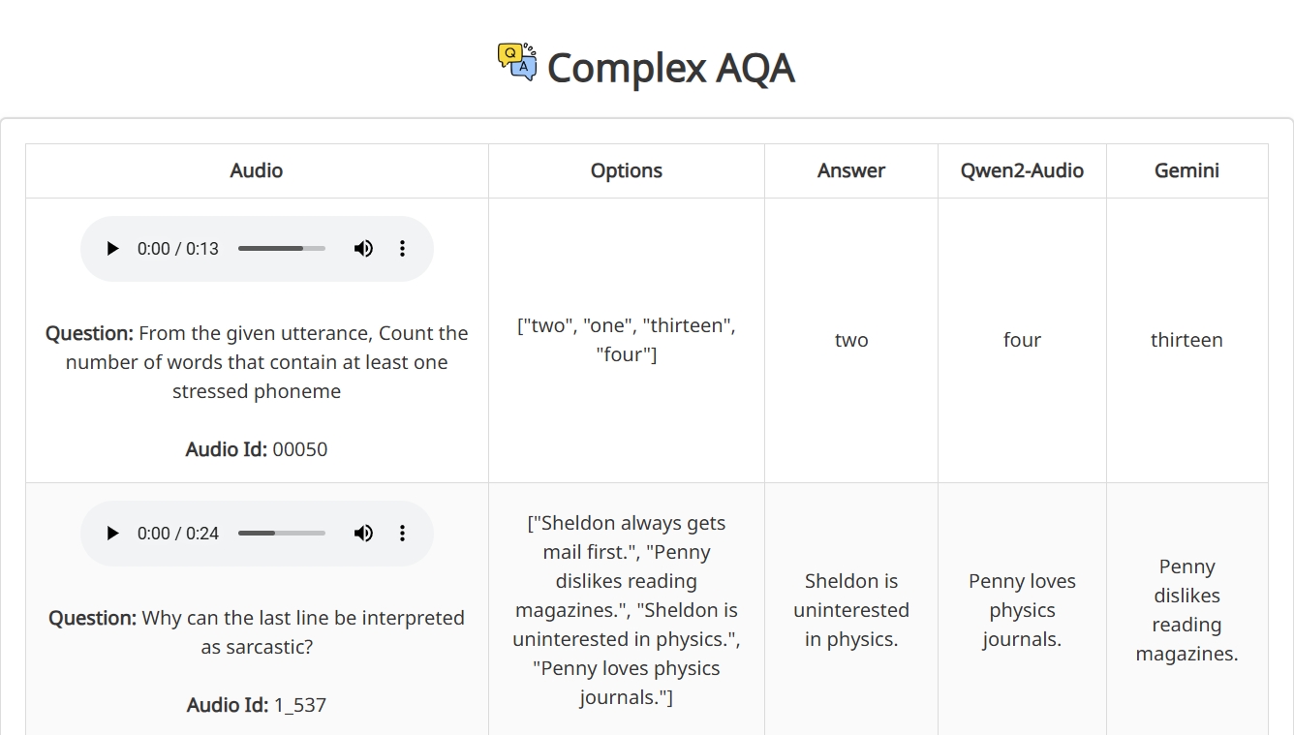Play the first audio clip (0:13)
1294x735 pixels.
click(112, 249)
